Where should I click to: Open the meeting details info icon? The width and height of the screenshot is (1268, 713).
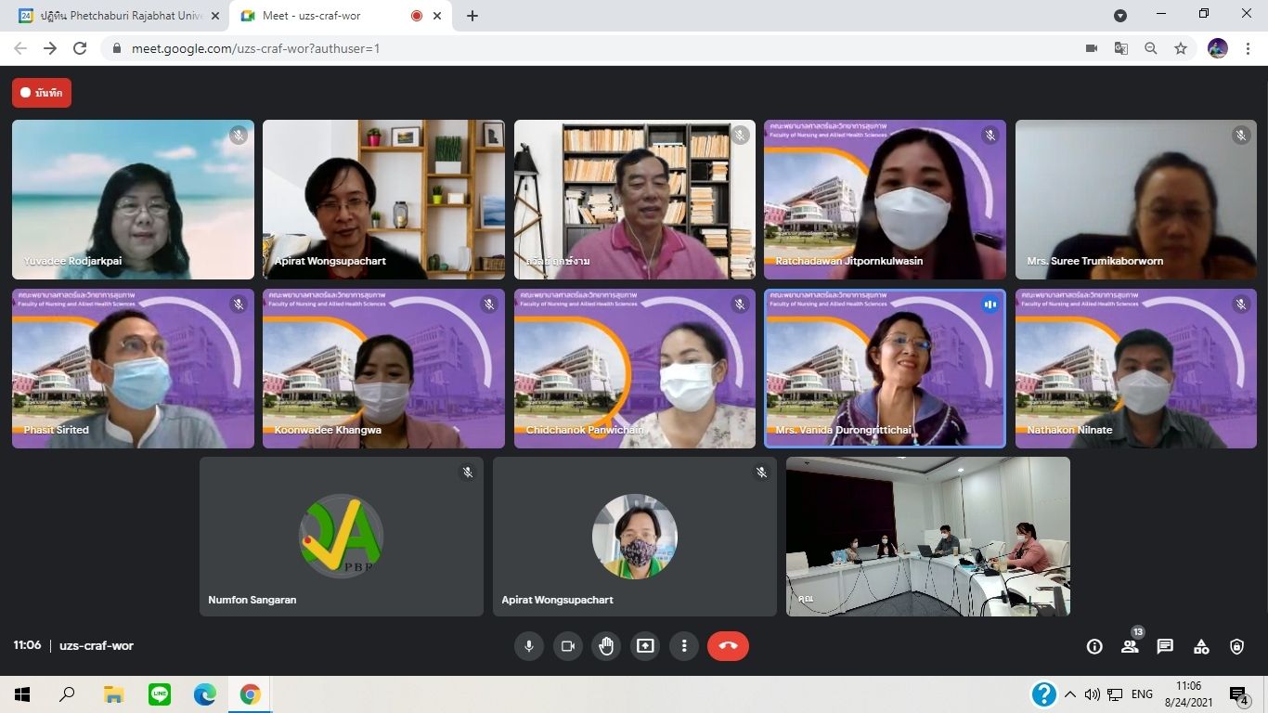(x=1094, y=647)
